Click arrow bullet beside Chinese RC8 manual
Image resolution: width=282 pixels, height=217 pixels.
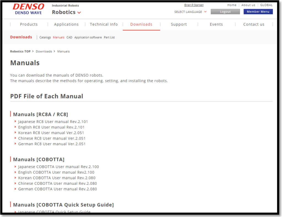click(15, 138)
